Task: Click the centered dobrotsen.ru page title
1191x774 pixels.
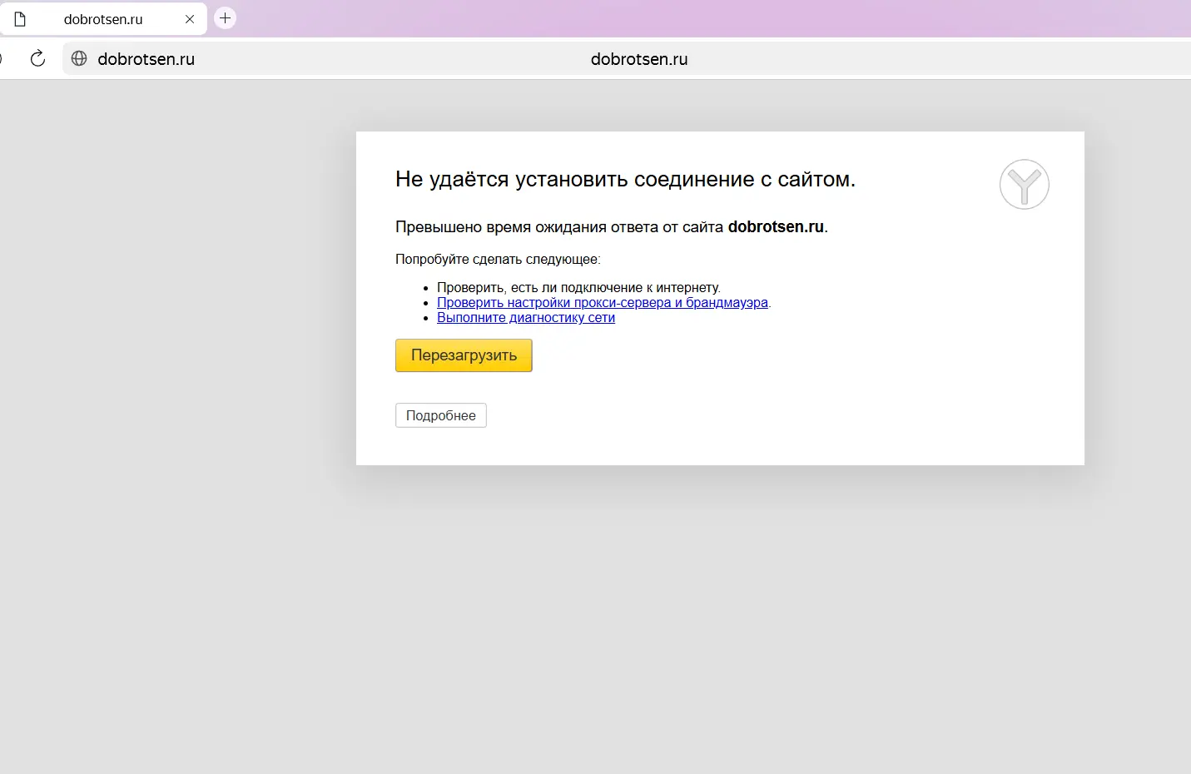Action: [639, 59]
